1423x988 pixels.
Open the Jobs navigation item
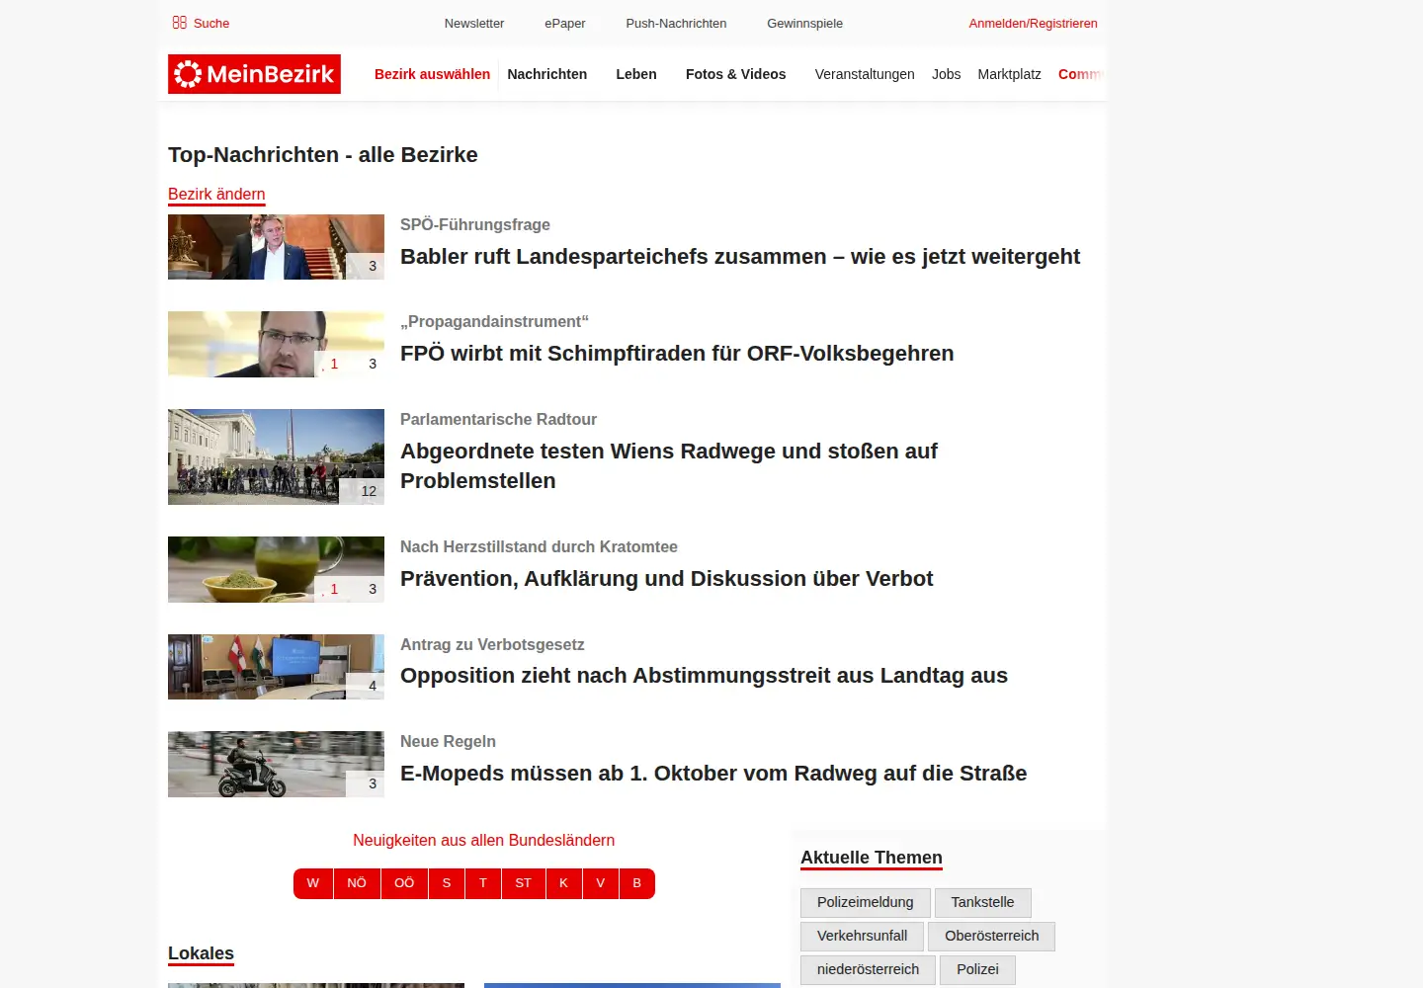(946, 74)
